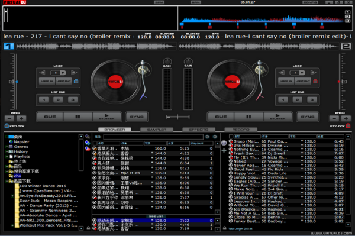Viewport: 355px width, 236px height.
Task: Click left deck smart loop lock icon
Action: click(x=76, y=81)
